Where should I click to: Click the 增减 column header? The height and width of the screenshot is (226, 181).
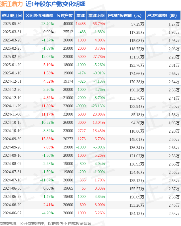tap(81, 15)
